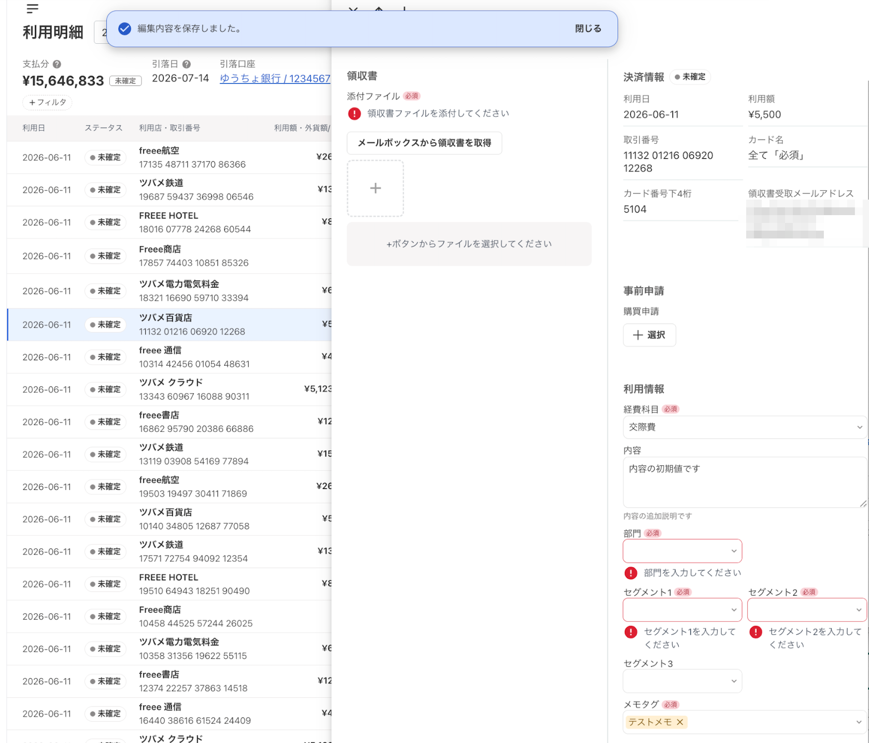Image resolution: width=869 pixels, height=743 pixels.
Task: Select row FREEE HOTEL 18016 07778 24268 60544
Action: (x=169, y=222)
